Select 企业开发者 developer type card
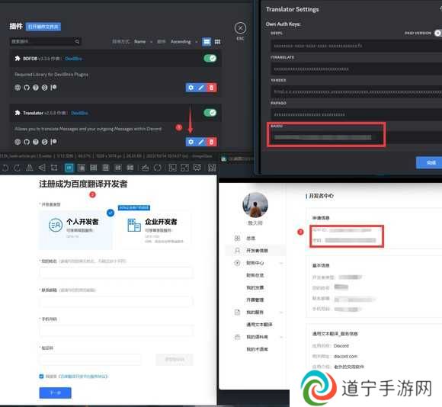 [155, 229]
